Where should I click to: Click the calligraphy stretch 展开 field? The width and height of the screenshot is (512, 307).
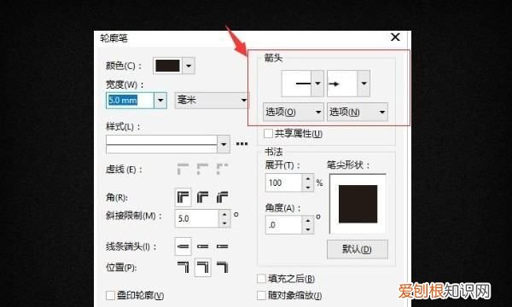tap(284, 182)
